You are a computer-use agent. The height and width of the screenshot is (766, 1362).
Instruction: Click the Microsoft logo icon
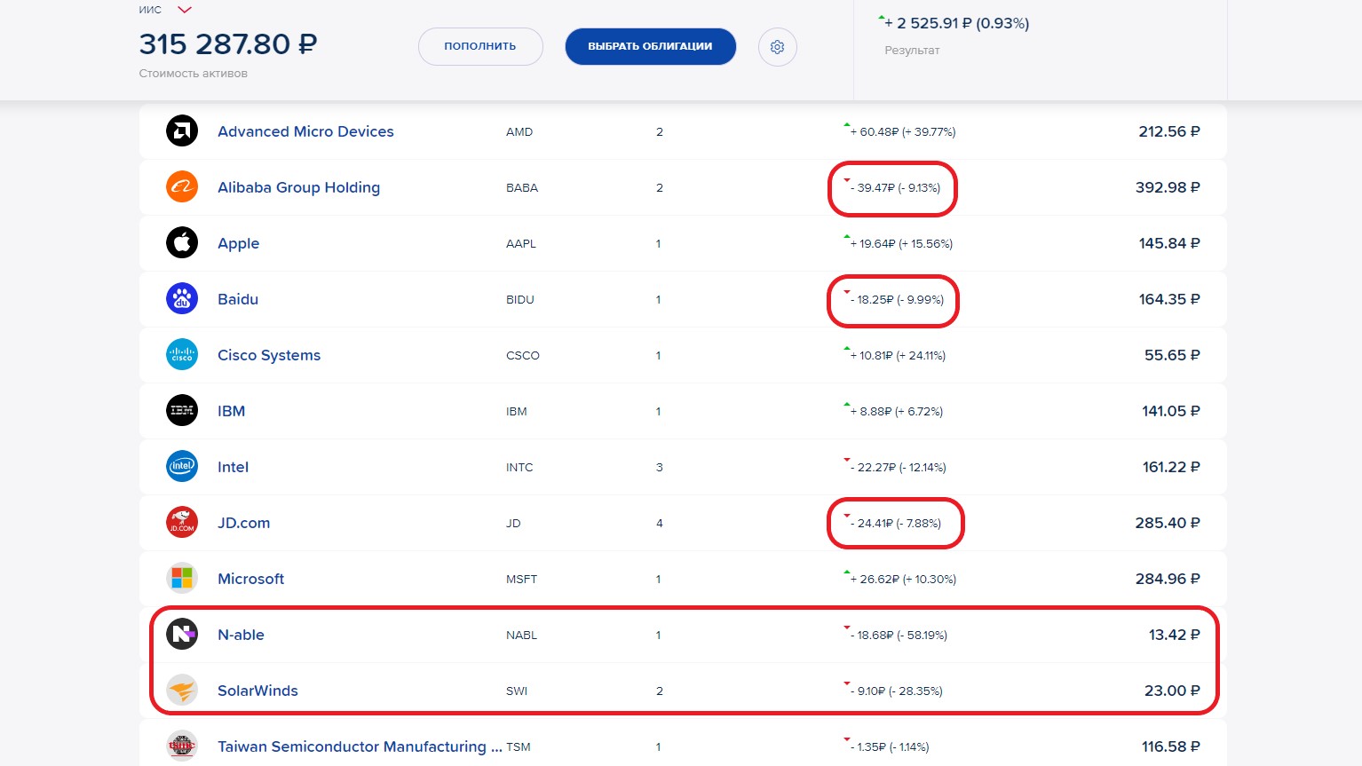pyautogui.click(x=182, y=579)
